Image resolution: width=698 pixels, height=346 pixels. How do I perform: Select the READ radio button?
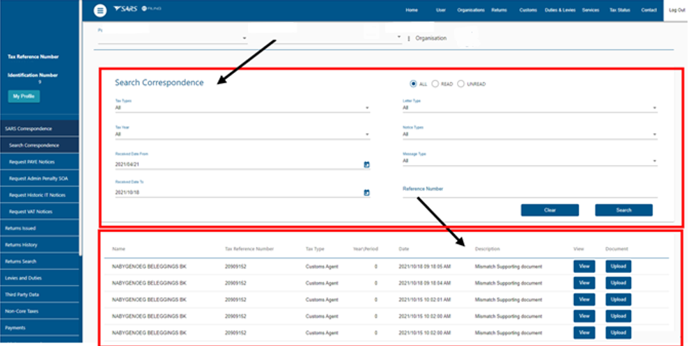tap(435, 84)
